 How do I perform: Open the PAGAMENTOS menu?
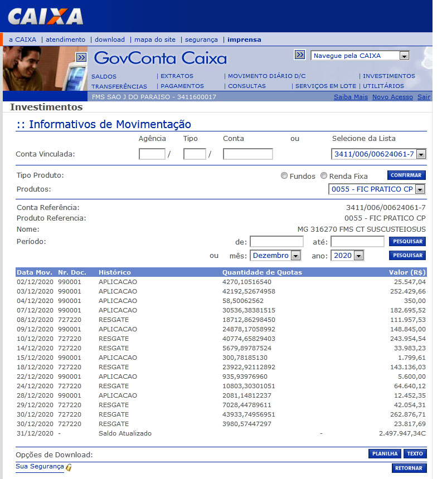click(182, 86)
